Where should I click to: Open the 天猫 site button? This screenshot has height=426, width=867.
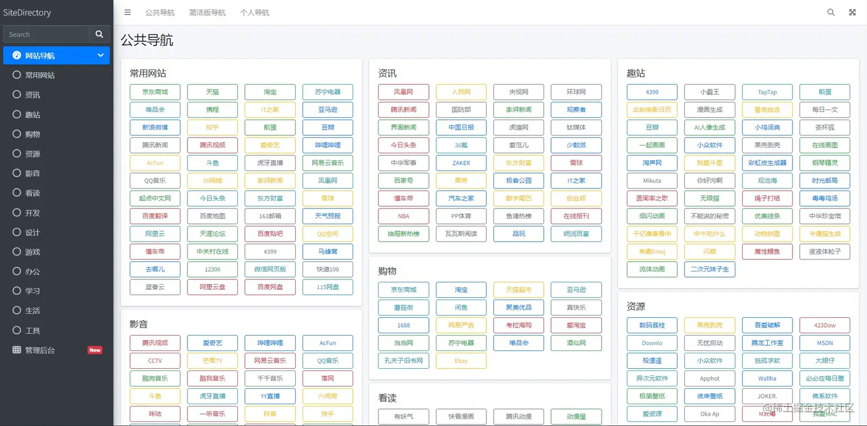212,92
